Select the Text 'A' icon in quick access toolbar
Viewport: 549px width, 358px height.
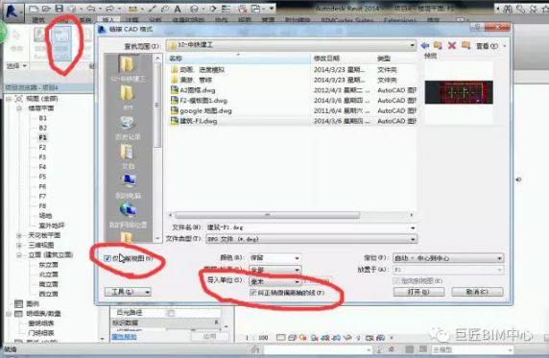178,9
